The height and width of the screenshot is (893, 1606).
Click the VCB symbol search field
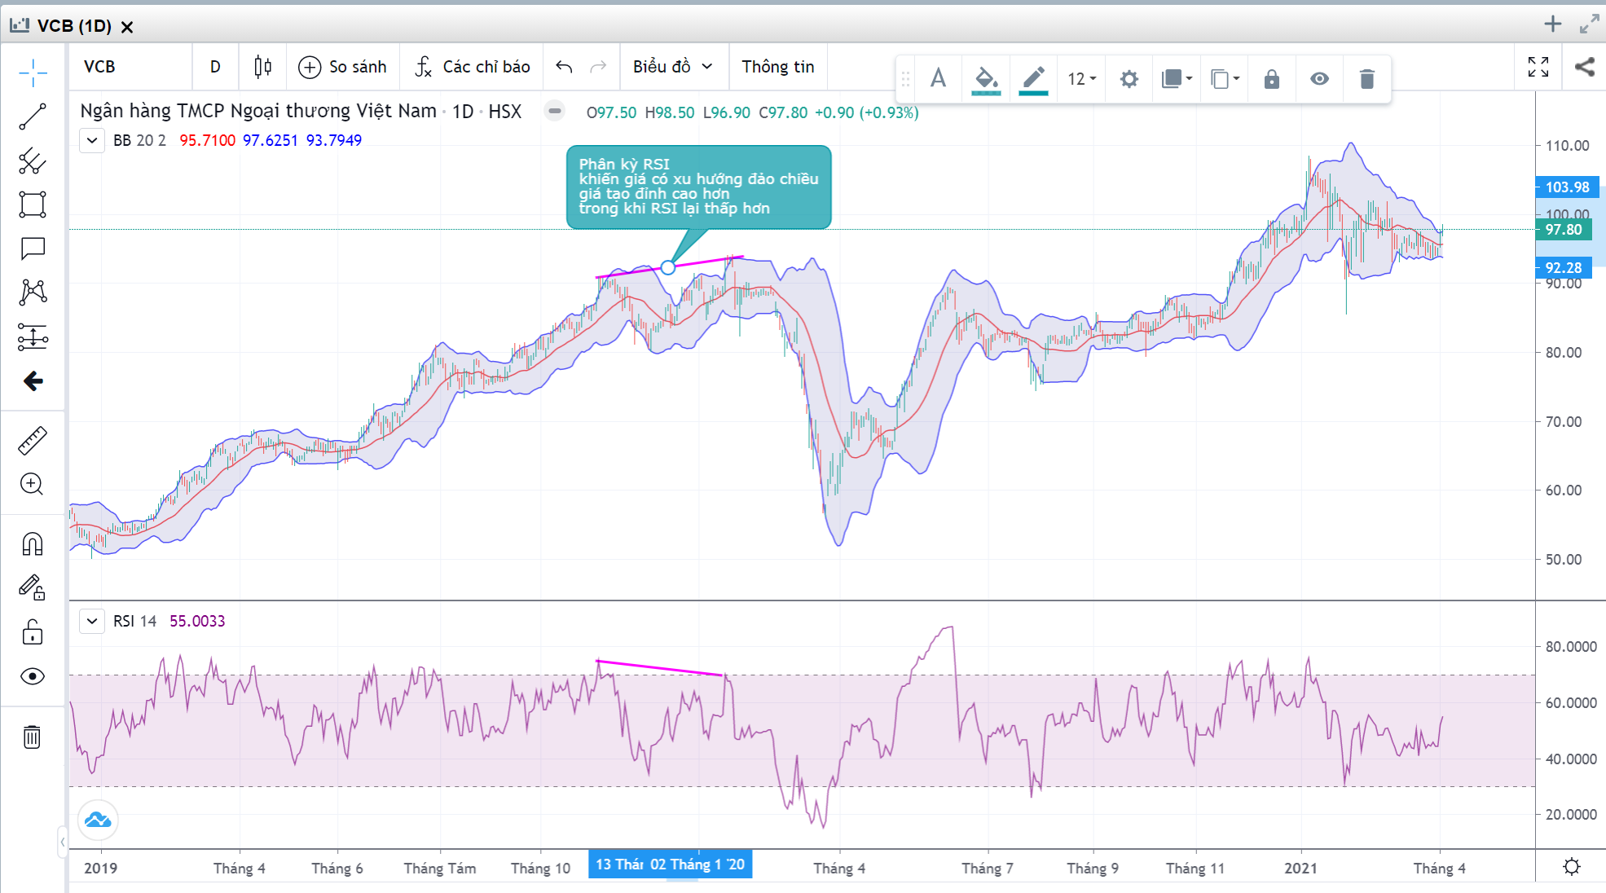[x=130, y=67]
